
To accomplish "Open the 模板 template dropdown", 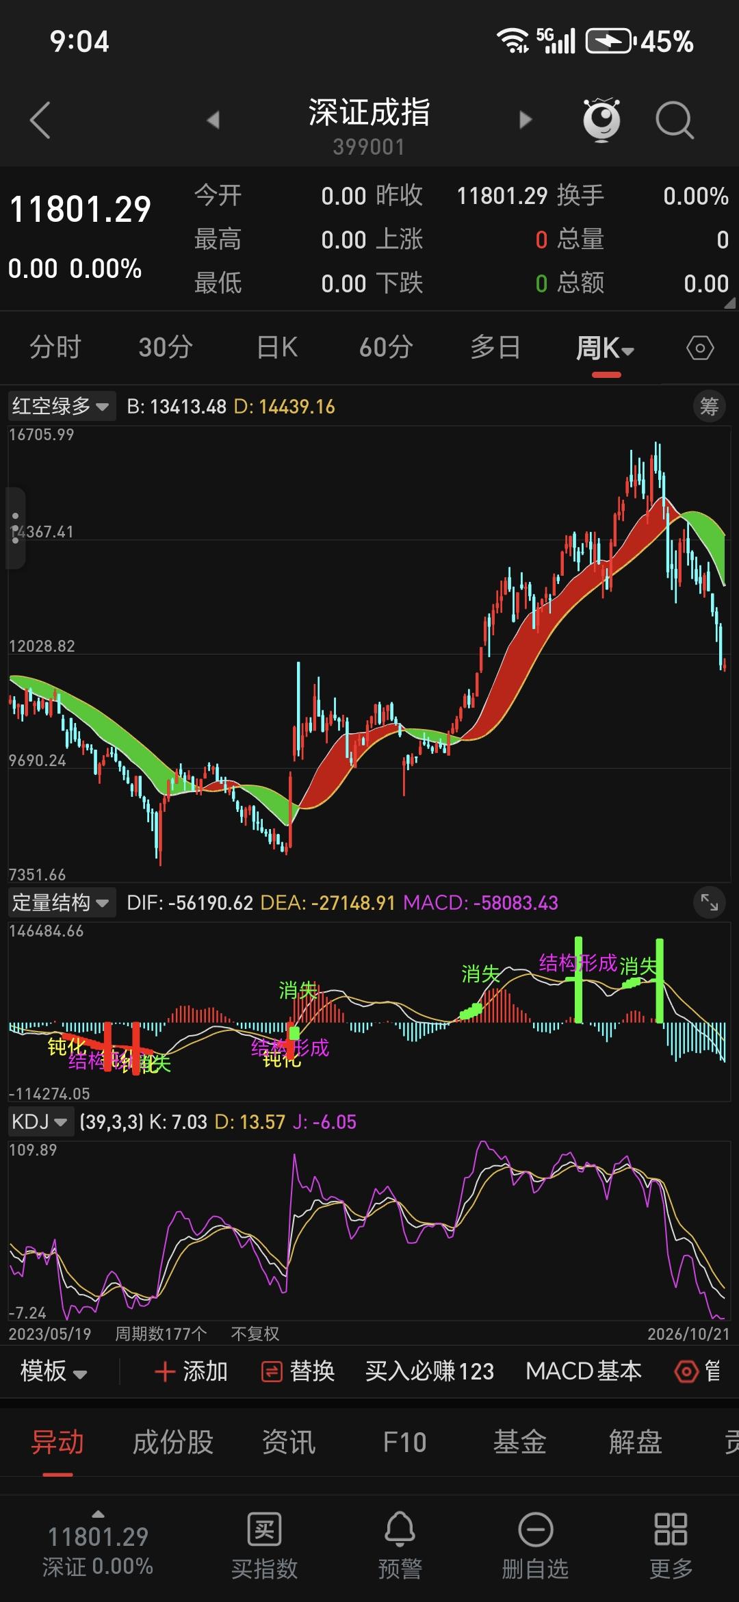I will 53,1371.
